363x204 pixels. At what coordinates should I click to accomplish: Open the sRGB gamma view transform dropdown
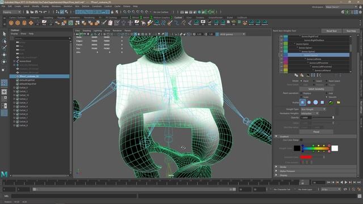click(x=232, y=34)
